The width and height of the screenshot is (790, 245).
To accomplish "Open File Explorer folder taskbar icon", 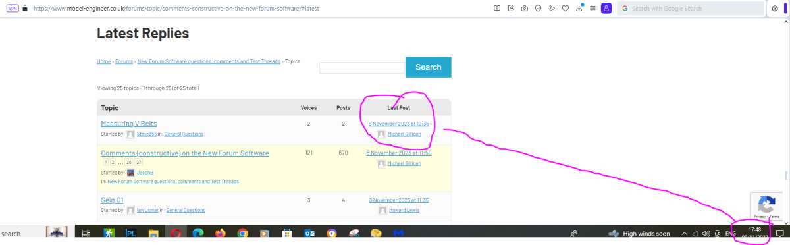I will click(x=153, y=233).
